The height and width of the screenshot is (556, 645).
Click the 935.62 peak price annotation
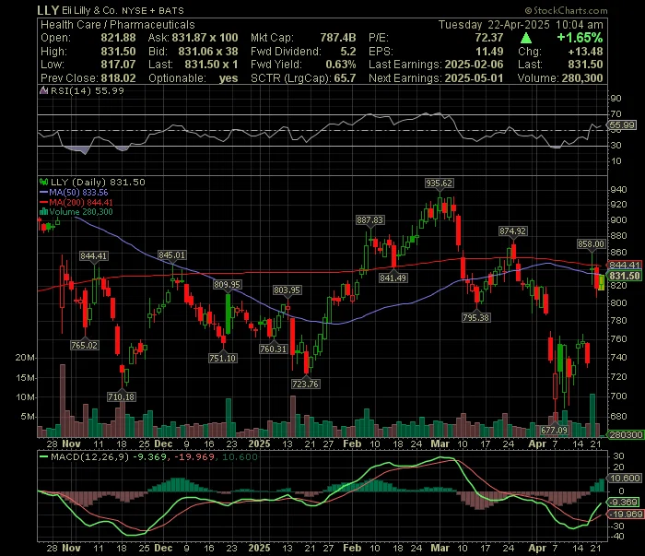click(439, 183)
